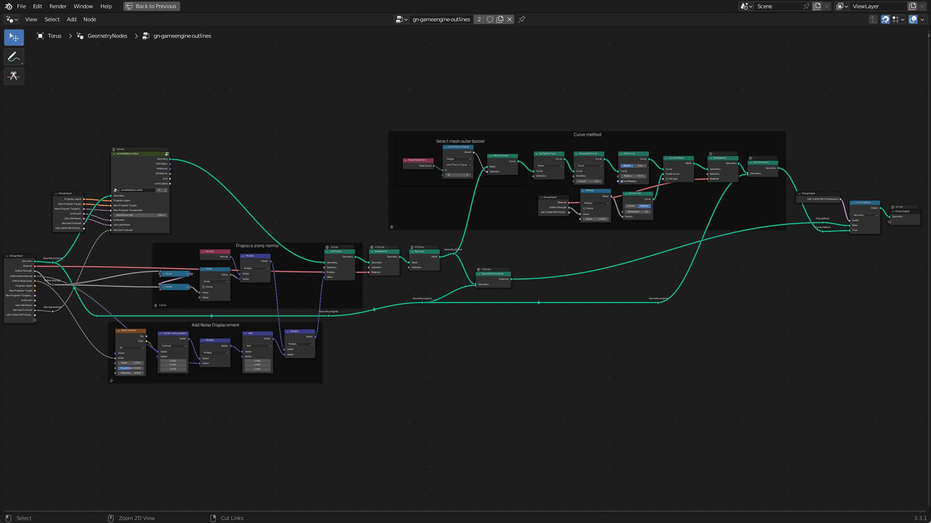Click Back to Previous button
The height and width of the screenshot is (523, 931).
[x=151, y=6]
